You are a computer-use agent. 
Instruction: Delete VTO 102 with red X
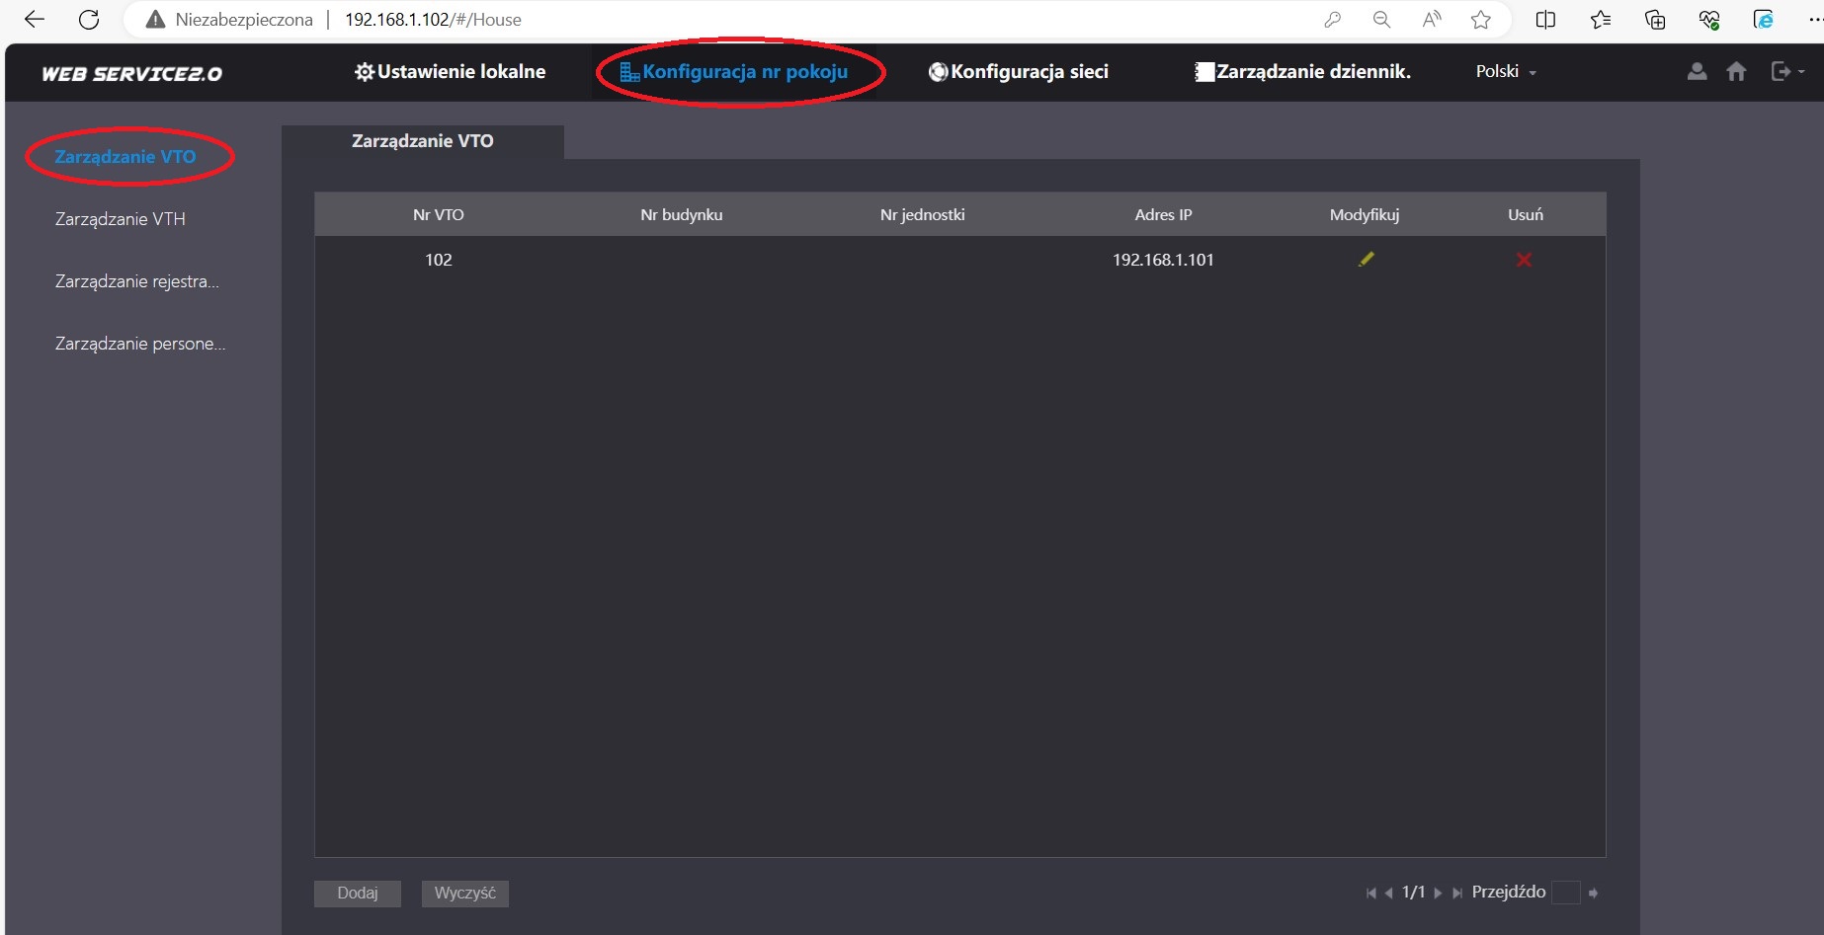pyautogui.click(x=1524, y=260)
